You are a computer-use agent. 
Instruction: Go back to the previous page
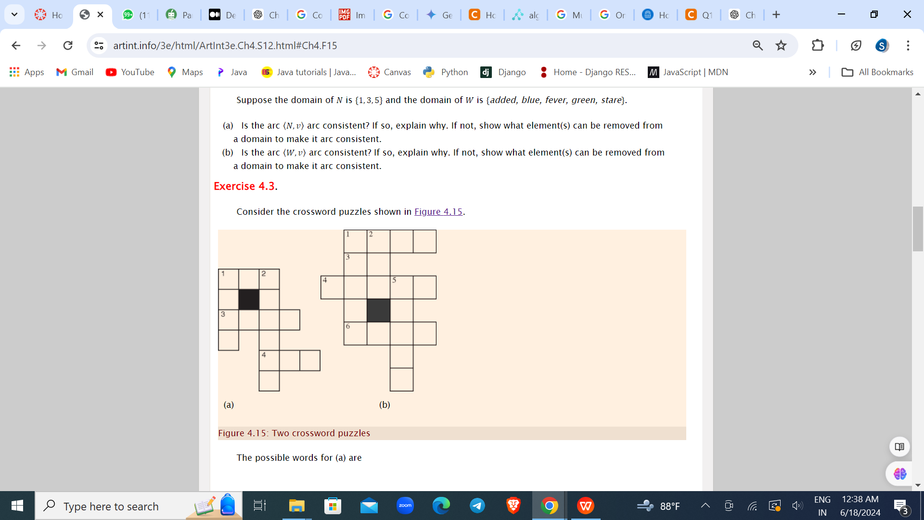coord(16,45)
